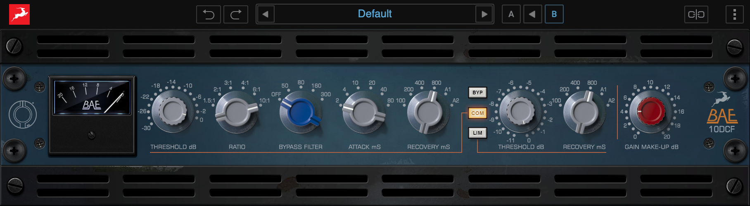This screenshot has height=206, width=750.
Task: Open the Default preset name dropdown
Action: [x=375, y=14]
